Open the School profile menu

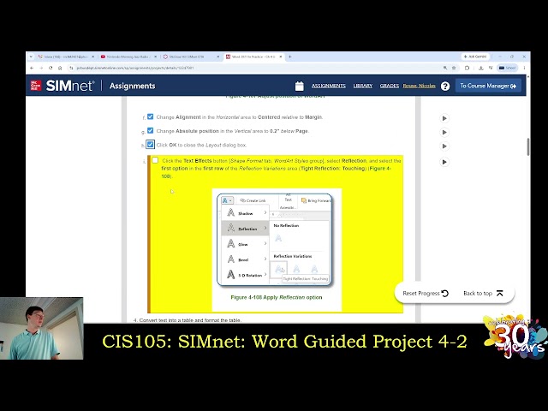tap(508, 68)
